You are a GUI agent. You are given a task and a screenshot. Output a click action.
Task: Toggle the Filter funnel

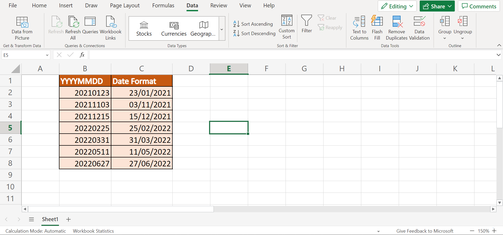click(307, 24)
